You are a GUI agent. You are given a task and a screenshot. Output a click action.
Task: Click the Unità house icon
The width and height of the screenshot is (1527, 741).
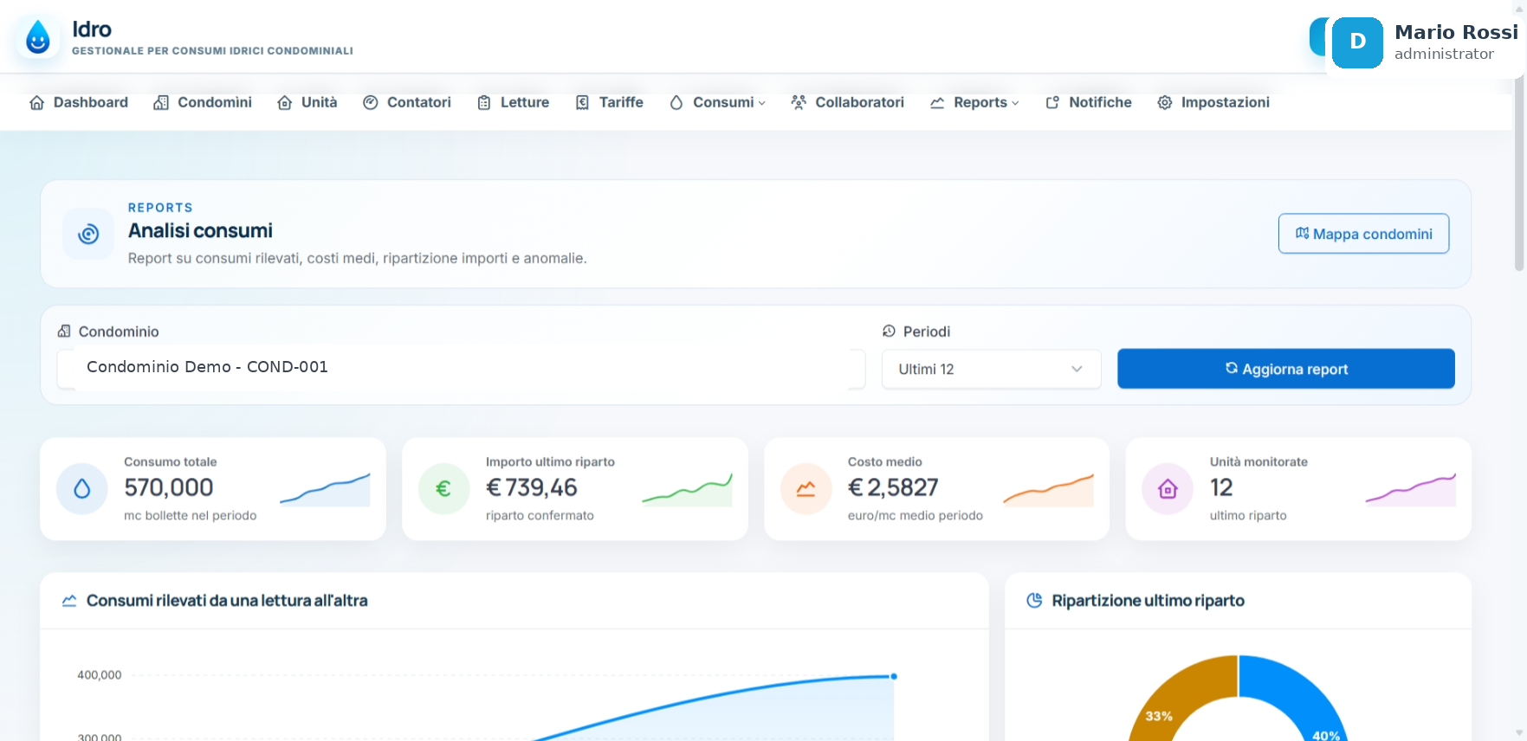click(x=285, y=102)
